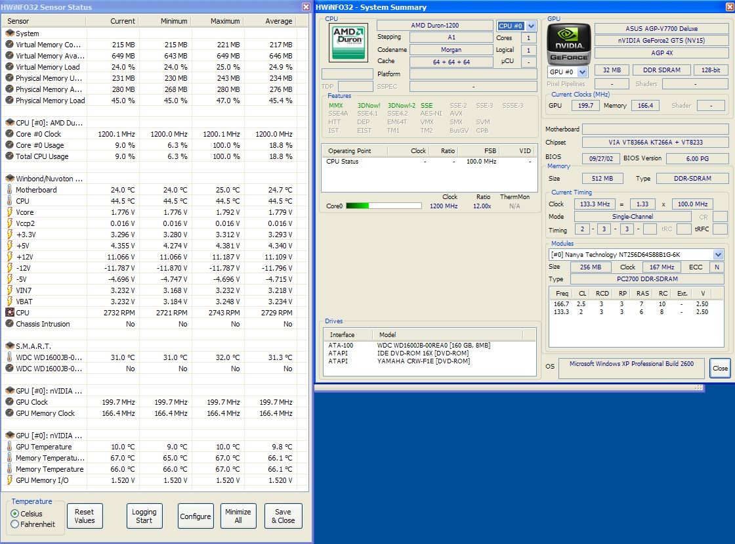This screenshot has height=544, width=735.
Task: Click the Physical Memory Load row icon
Action: pos(9,100)
